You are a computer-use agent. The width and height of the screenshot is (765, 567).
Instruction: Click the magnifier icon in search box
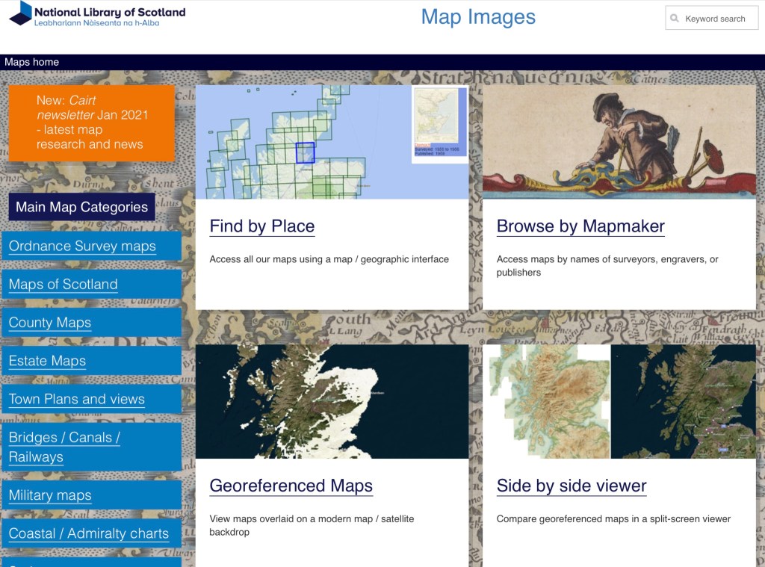pos(675,19)
